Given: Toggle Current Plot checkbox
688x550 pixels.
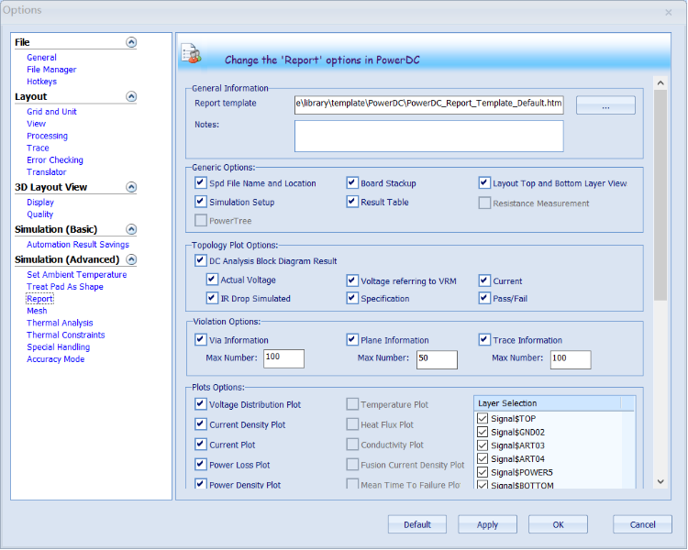Looking at the screenshot, I should coord(201,444).
